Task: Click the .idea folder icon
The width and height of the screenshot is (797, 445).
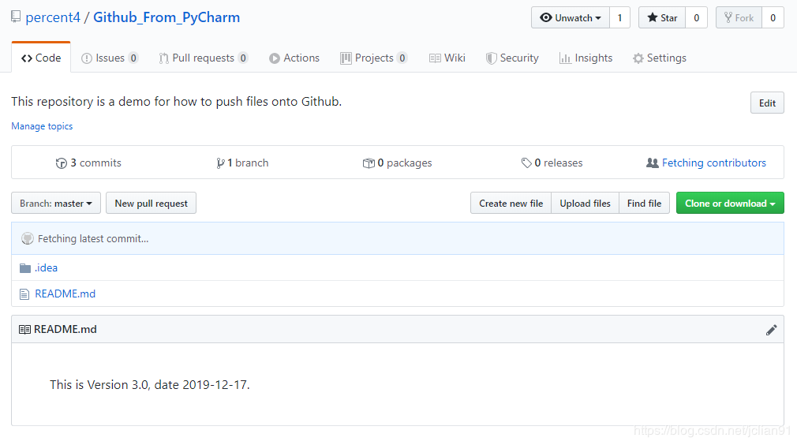Action: click(25, 268)
